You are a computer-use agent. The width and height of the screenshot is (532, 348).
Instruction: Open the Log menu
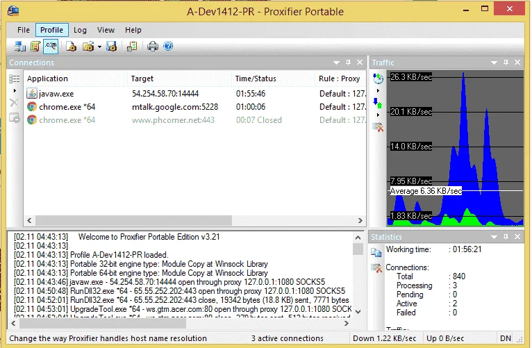pyautogui.click(x=80, y=30)
